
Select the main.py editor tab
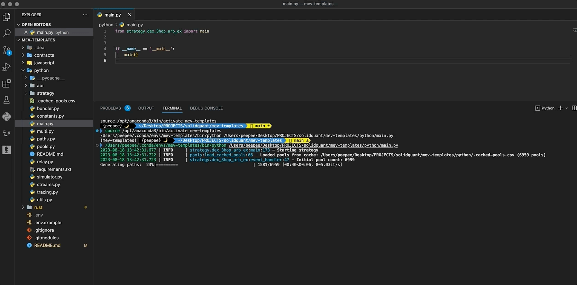pos(114,15)
